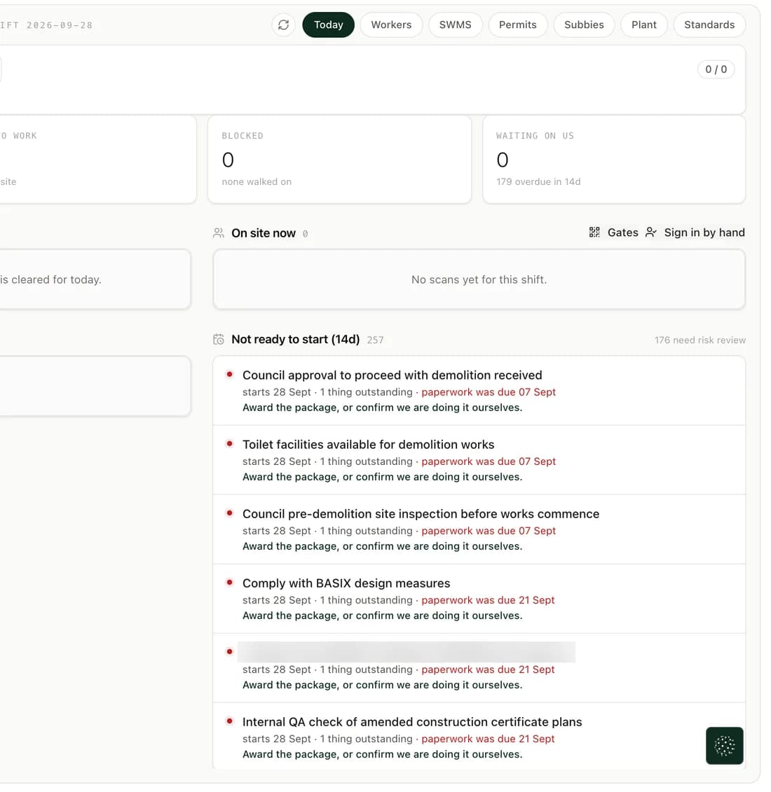Switch to the Workers tab

(x=391, y=25)
